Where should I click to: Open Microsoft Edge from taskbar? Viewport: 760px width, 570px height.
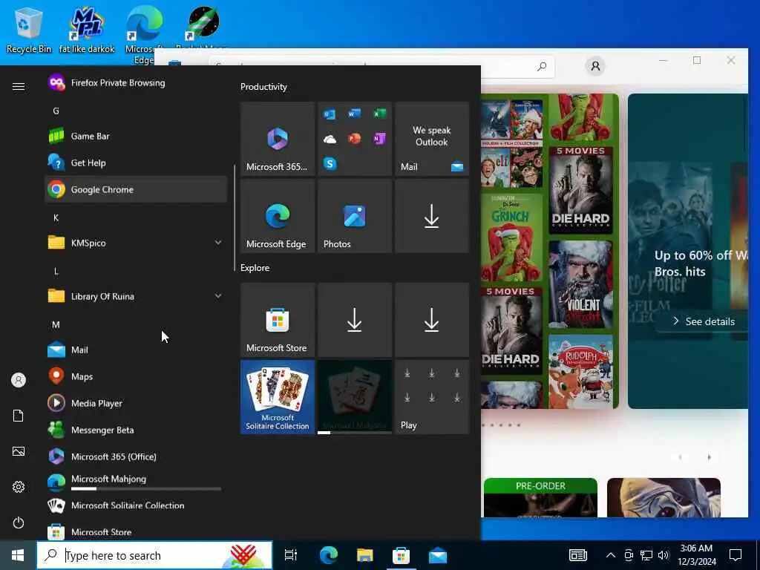[328, 555]
